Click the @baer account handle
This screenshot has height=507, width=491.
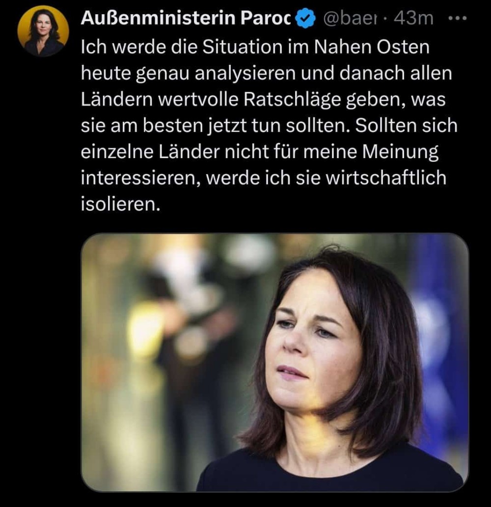click(x=351, y=19)
